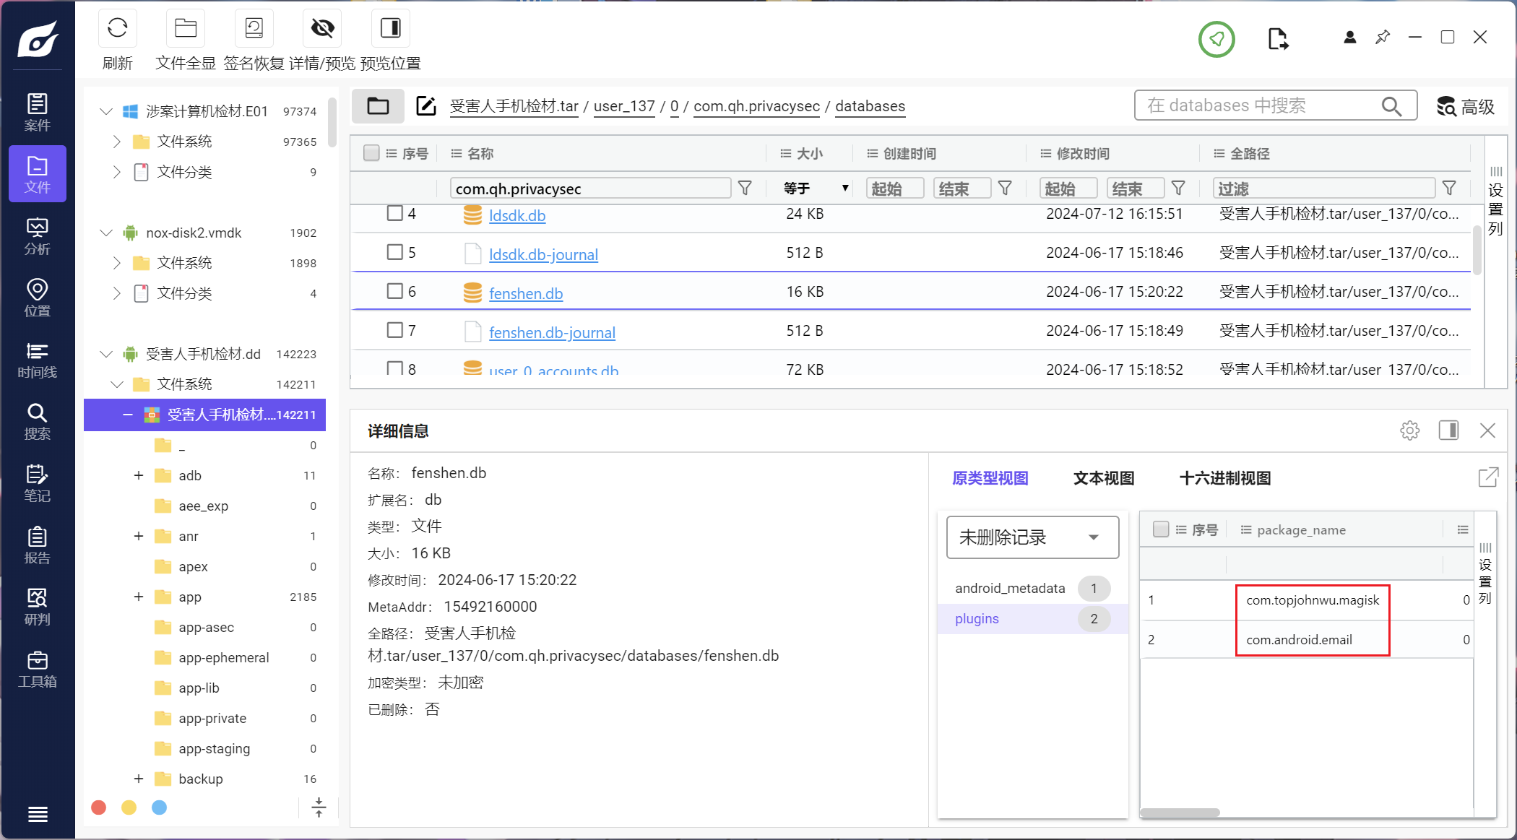Open the 搜索 sidebar section
Image resolution: width=1517 pixels, height=840 pixels.
38,421
